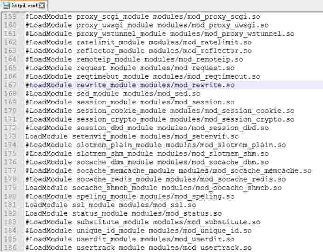Viewport: 323px width, 252px height.
Task: Click the reqtimeout_module line
Action: [x=142, y=76]
